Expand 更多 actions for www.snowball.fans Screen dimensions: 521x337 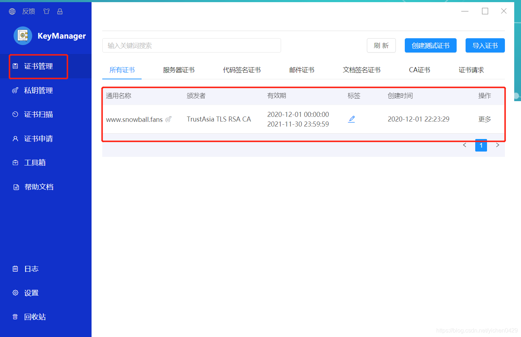[x=485, y=119]
